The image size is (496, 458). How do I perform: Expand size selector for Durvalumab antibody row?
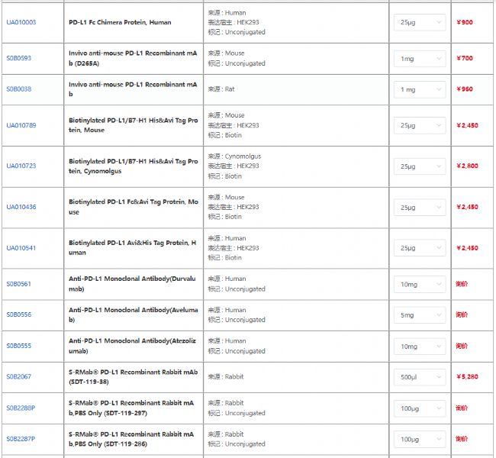point(420,285)
